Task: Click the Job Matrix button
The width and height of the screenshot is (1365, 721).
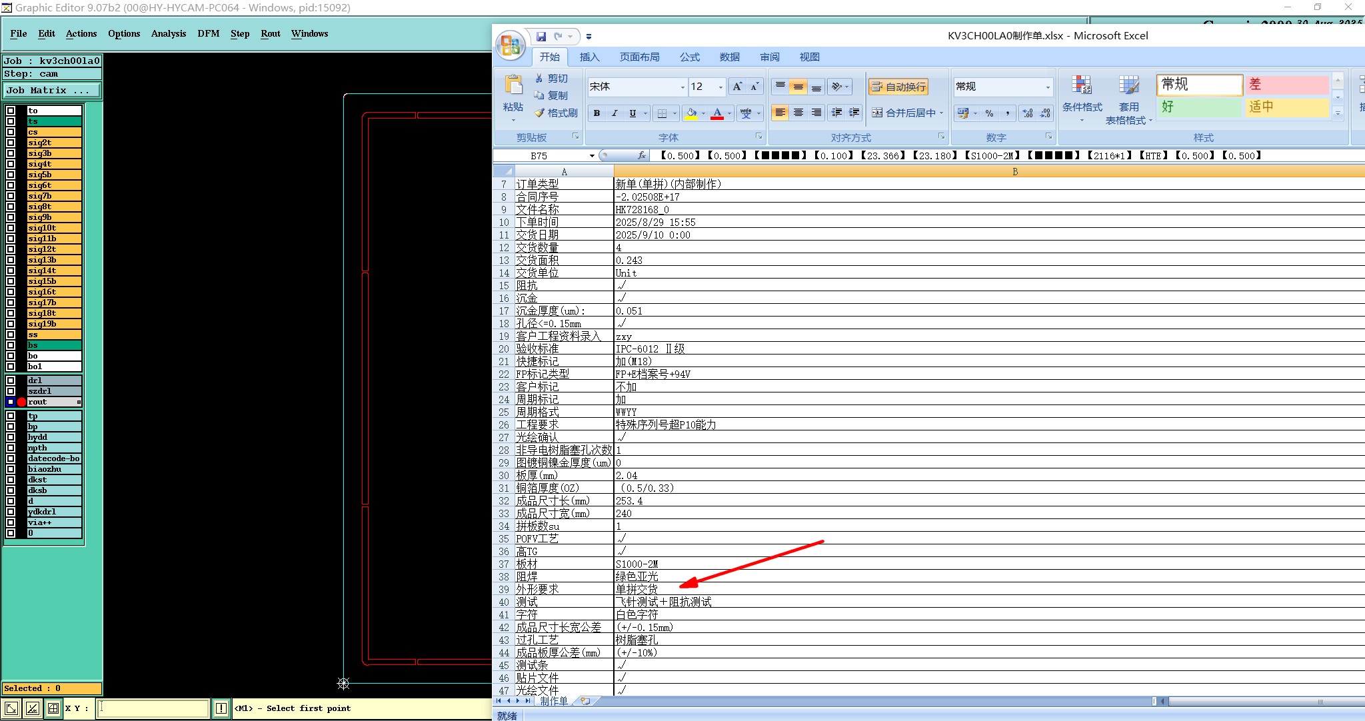Action: [x=52, y=90]
